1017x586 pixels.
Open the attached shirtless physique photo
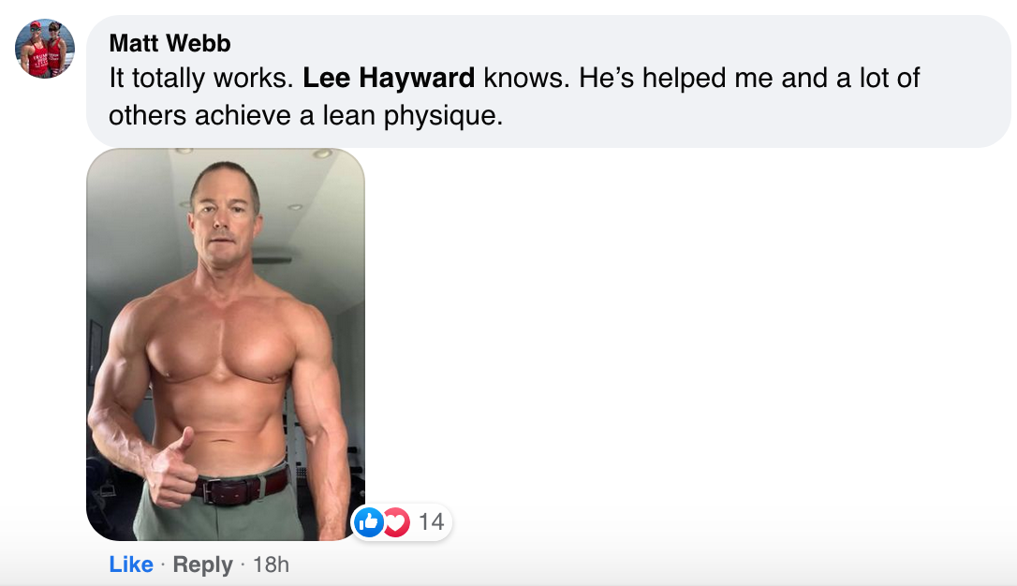226,344
